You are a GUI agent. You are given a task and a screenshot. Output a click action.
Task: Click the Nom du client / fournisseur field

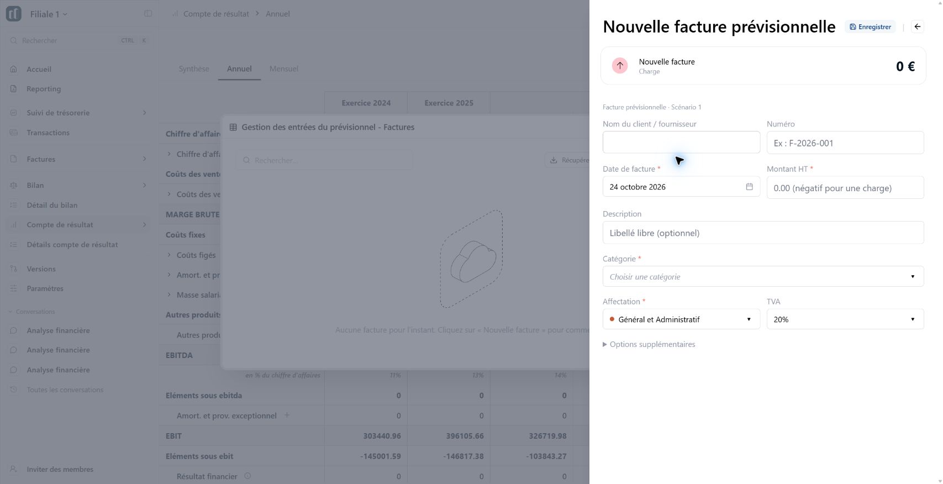tap(681, 142)
